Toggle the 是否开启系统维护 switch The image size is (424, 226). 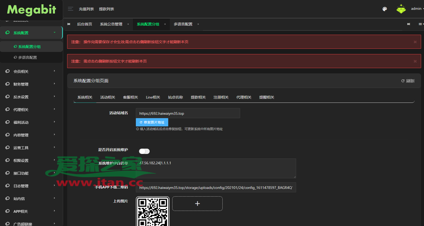click(144, 151)
